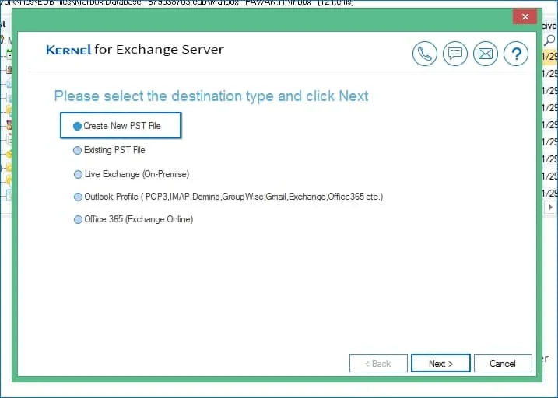The image size is (558, 398).
Task: Click the phone call support icon
Action: pos(425,54)
